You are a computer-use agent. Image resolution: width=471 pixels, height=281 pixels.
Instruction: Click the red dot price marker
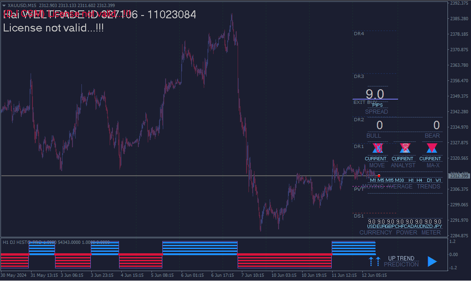[379, 176]
